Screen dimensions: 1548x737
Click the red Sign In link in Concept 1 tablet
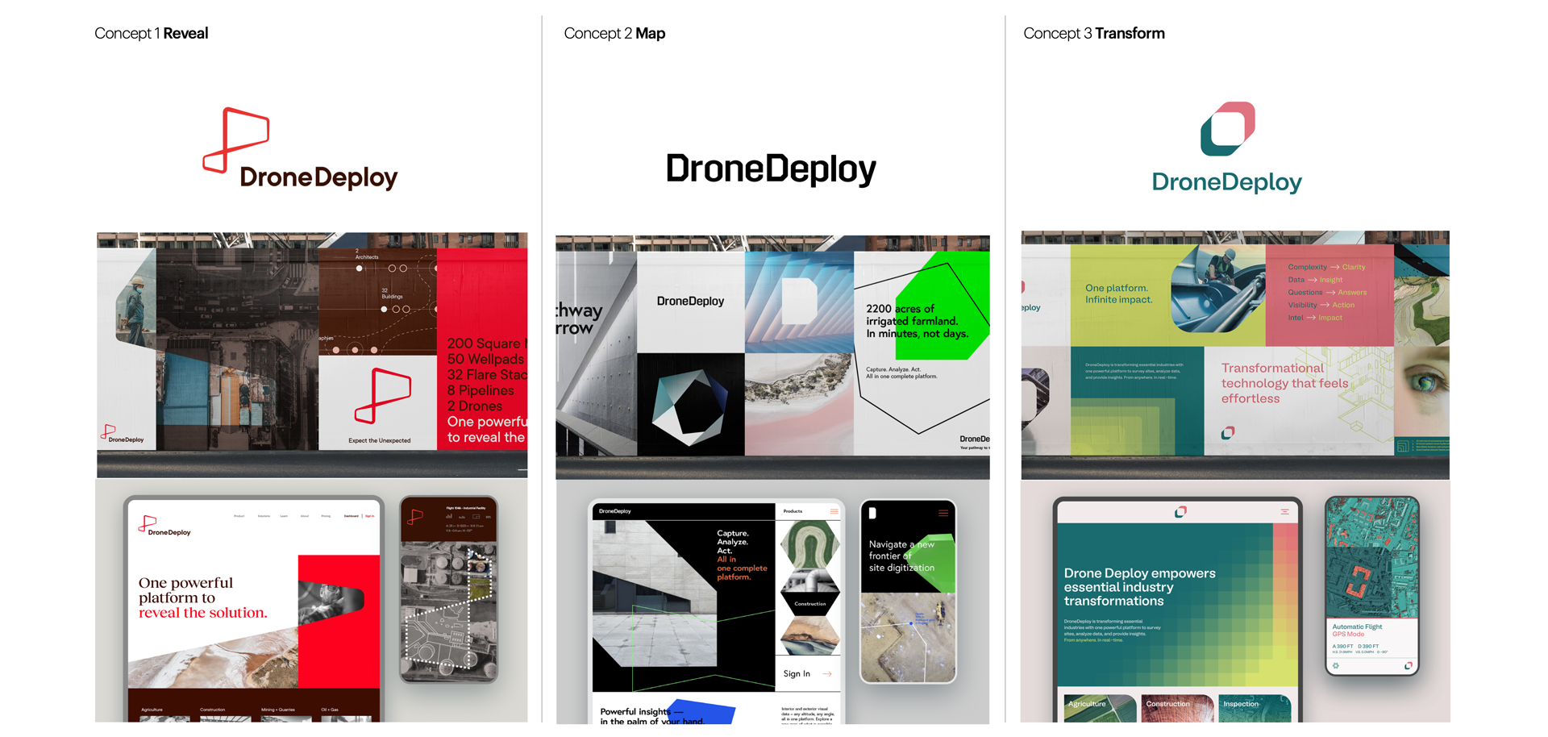(x=370, y=516)
